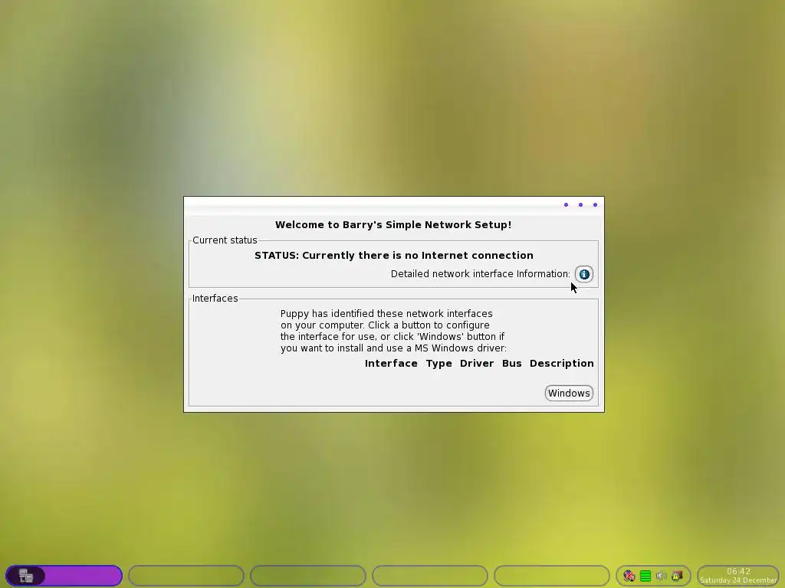
Task: Open the speaker volume tray icon
Action: (662, 576)
